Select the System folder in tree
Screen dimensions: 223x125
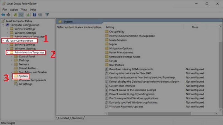pyautogui.click(x=23, y=76)
